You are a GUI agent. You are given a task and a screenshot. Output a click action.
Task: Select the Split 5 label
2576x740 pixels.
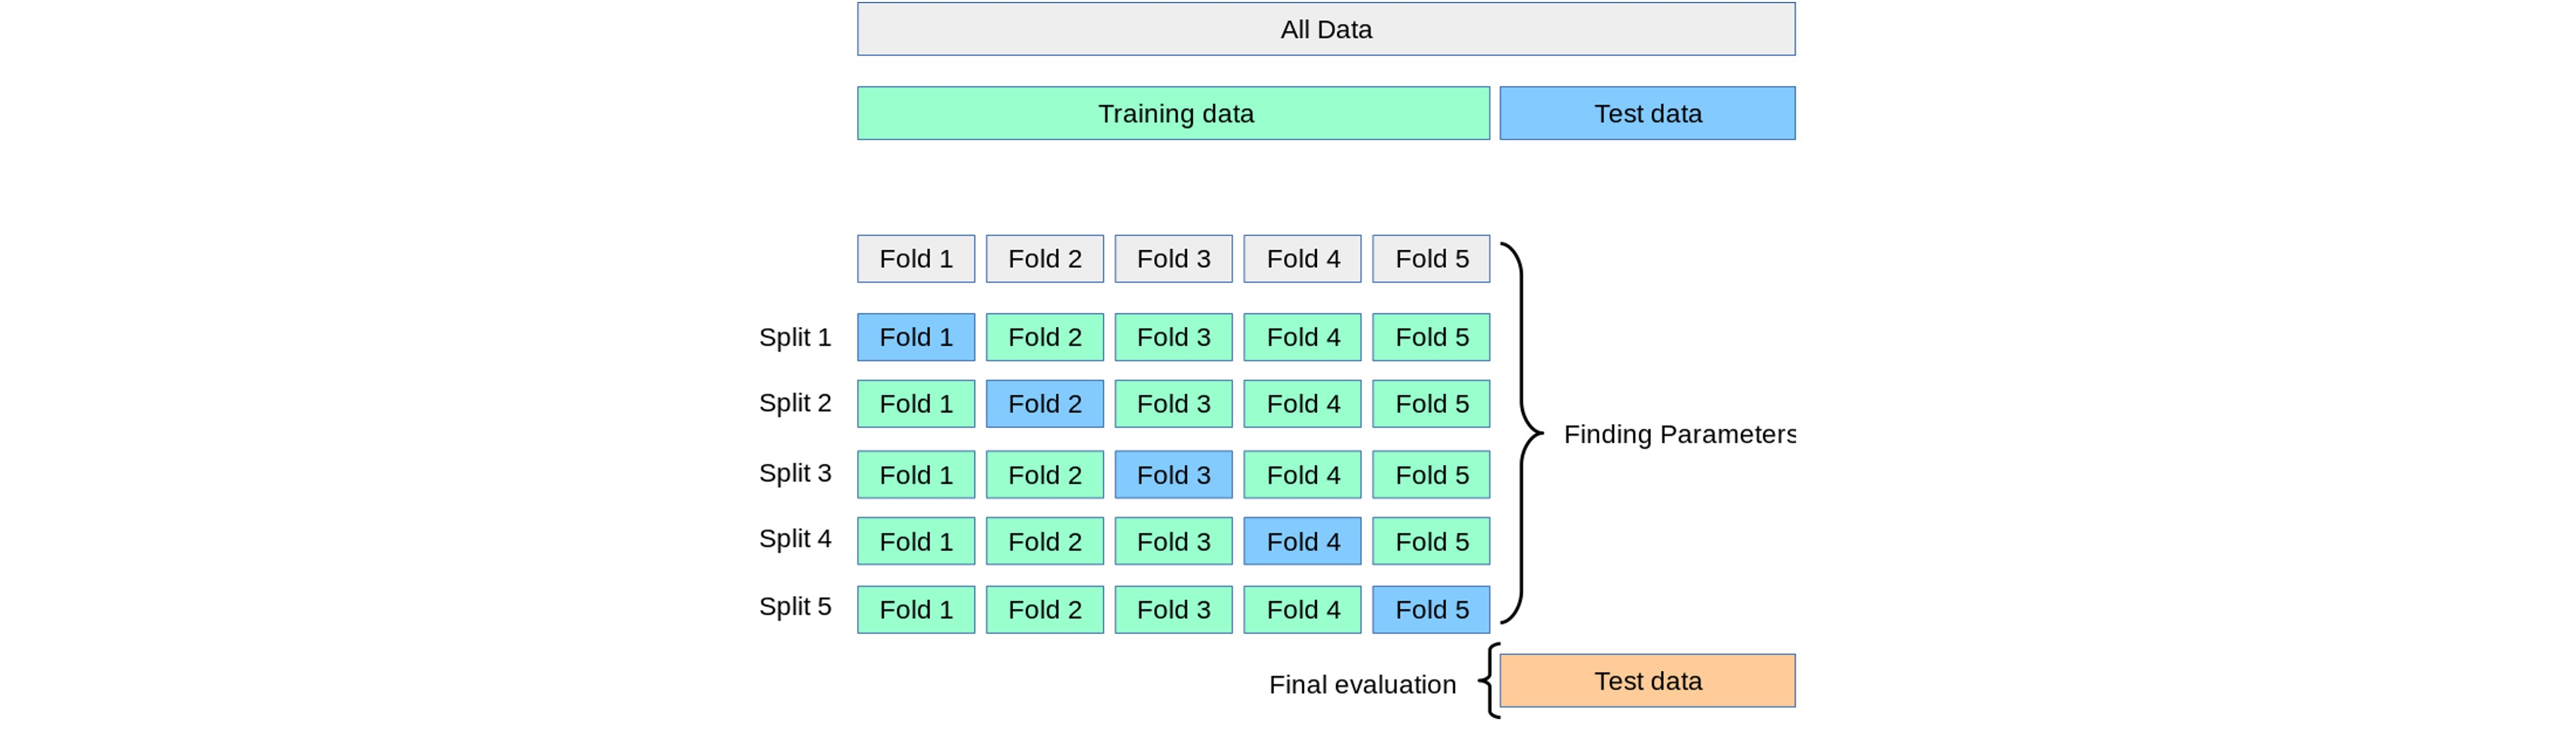point(795,606)
